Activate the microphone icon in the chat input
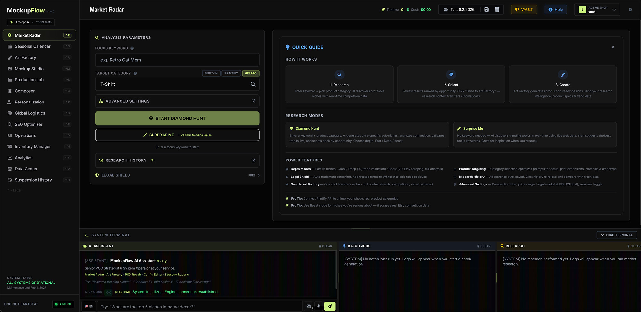641x312 pixels. tap(319, 307)
